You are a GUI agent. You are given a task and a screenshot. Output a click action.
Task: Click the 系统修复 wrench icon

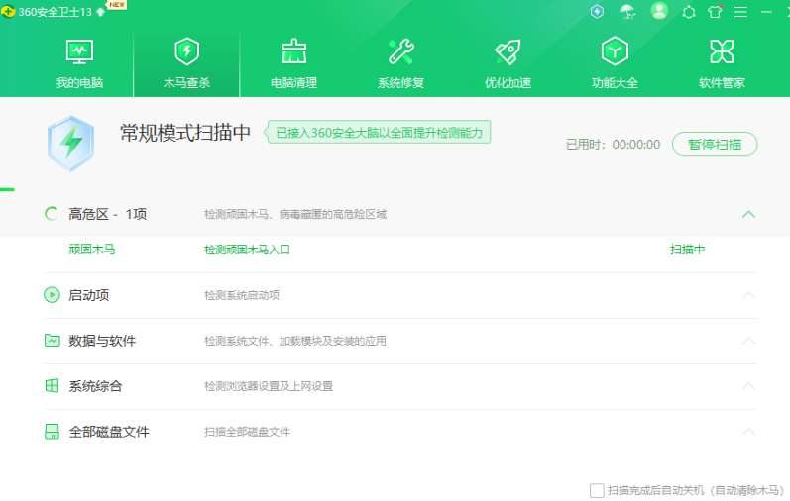(400, 51)
